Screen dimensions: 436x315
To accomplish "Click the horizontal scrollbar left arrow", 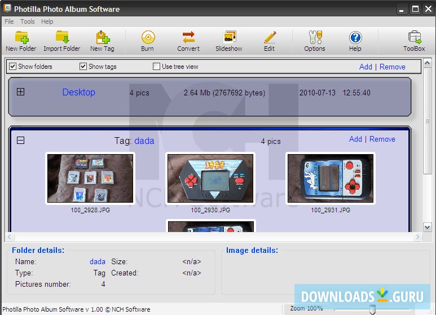I will (9, 237).
